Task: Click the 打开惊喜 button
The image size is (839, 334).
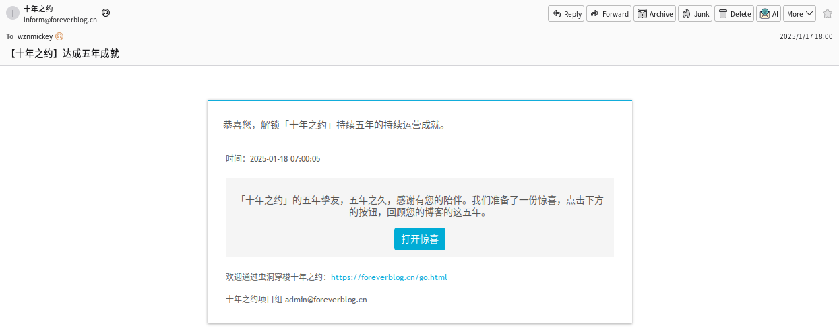Action: (x=420, y=239)
